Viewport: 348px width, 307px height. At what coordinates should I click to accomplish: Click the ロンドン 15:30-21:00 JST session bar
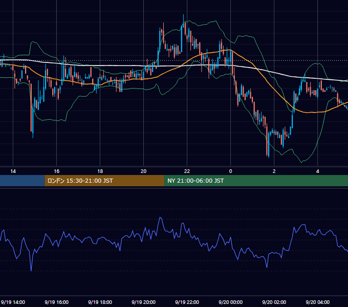tap(104, 181)
